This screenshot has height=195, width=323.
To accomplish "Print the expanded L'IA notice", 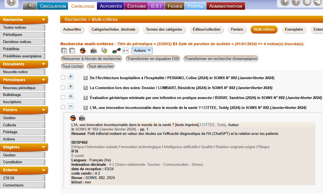I will coord(82,118).
